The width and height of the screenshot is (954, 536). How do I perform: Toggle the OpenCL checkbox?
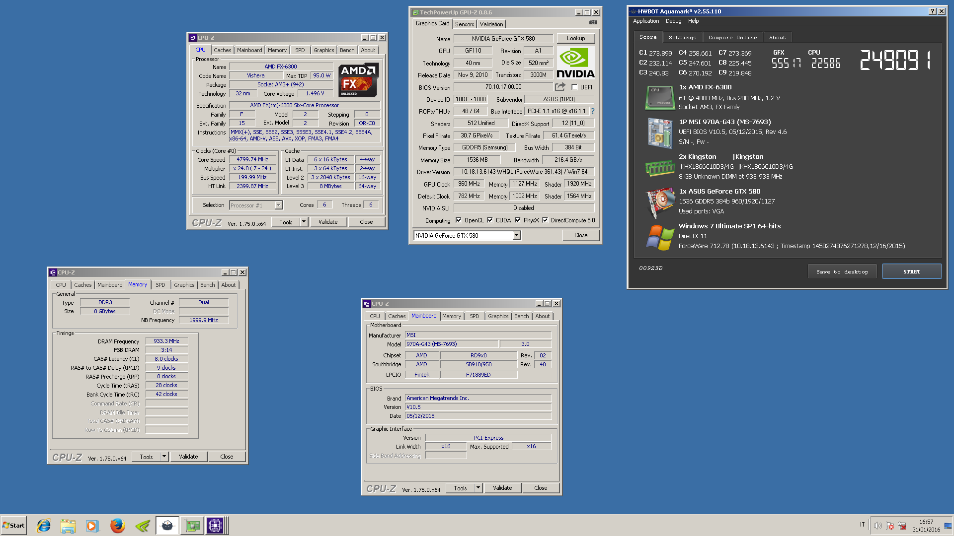[x=459, y=220]
